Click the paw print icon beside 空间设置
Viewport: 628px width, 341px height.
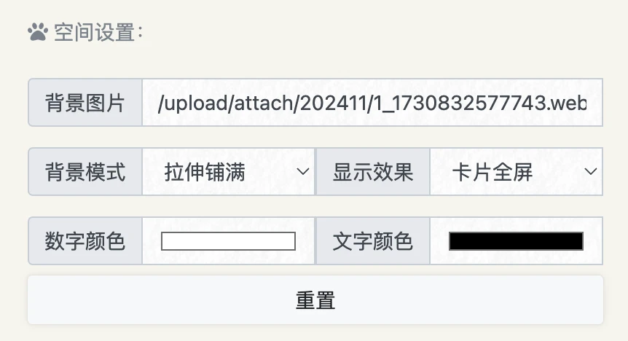click(x=38, y=32)
